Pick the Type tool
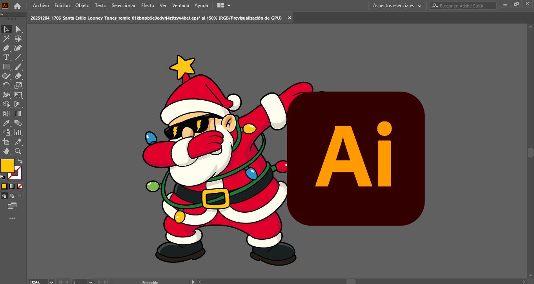 point(6,58)
